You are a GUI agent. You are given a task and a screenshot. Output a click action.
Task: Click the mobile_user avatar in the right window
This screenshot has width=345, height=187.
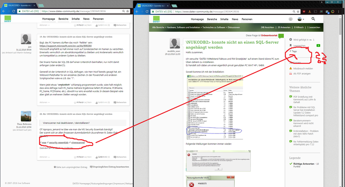coord(175,44)
